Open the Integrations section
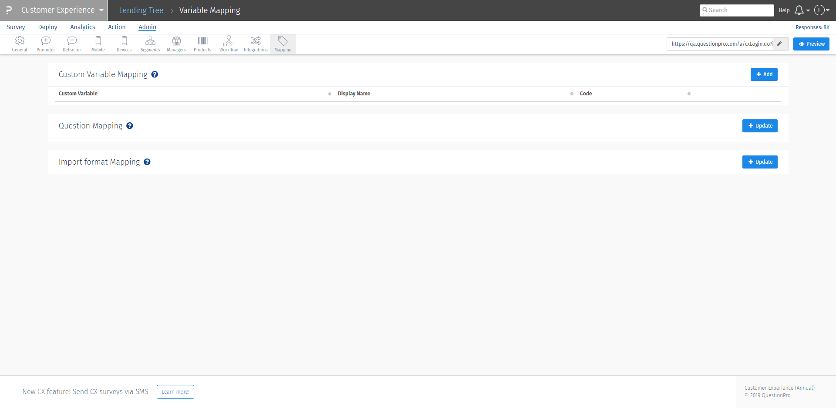 (x=255, y=44)
